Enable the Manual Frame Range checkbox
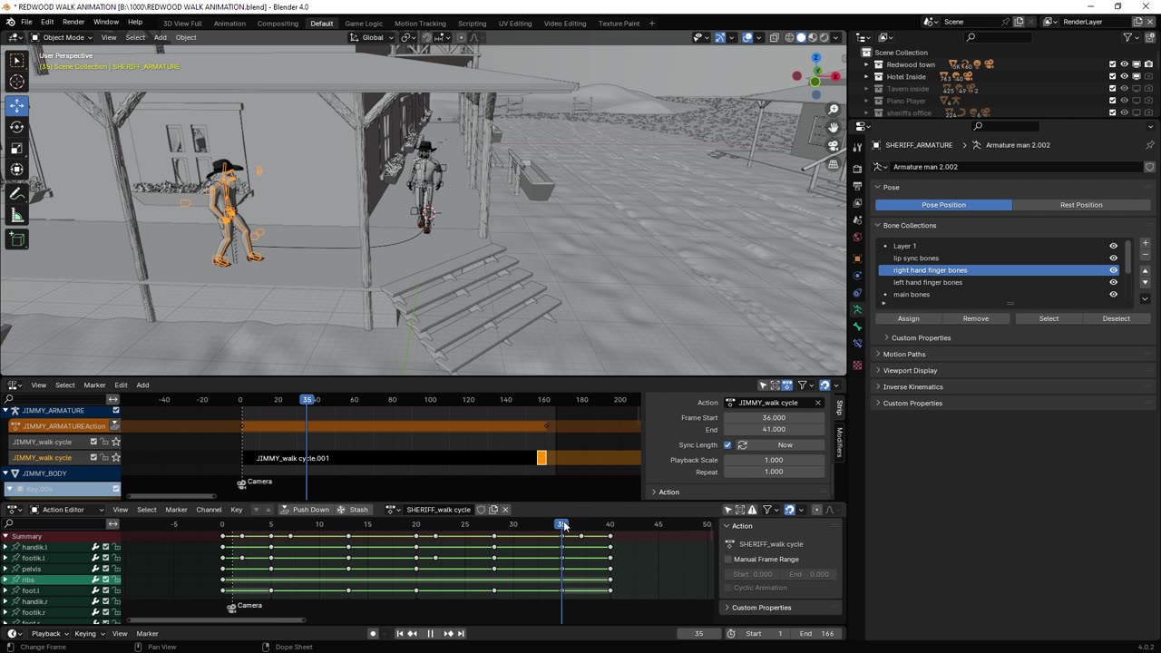Screen dimensions: 1161x653 [728, 560]
